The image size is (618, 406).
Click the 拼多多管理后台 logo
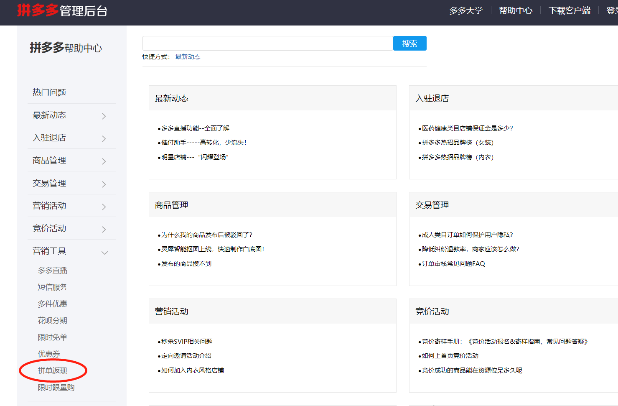[62, 10]
